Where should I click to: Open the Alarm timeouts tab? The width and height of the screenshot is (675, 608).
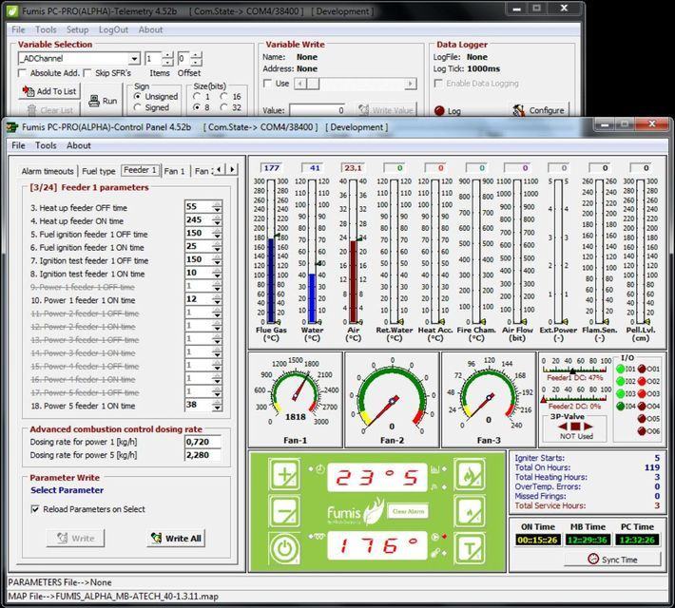[48, 171]
